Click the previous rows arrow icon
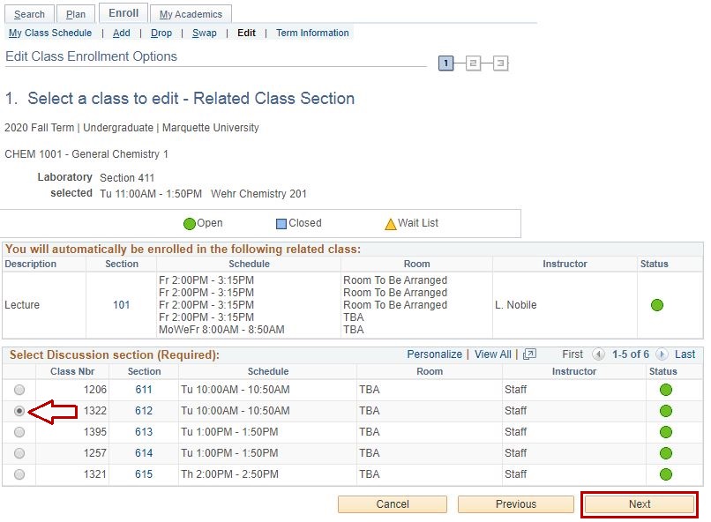Viewport: 711px width, 522px height. pyautogui.click(x=598, y=354)
